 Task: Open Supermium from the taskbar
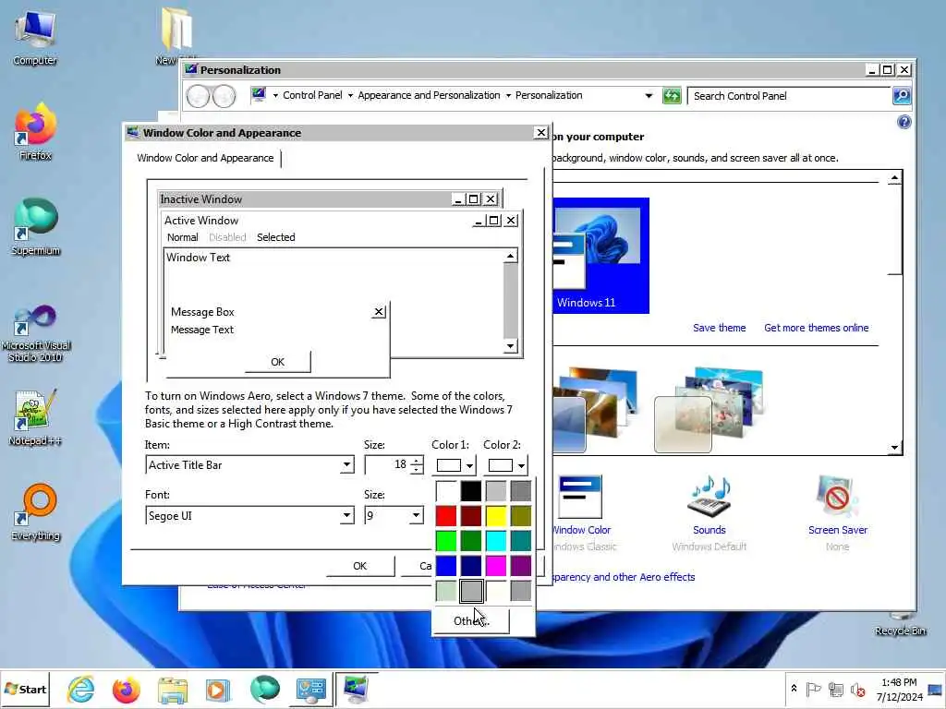[264, 689]
